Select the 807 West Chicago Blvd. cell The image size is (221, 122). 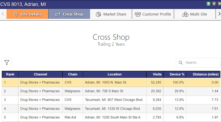pos(115,100)
